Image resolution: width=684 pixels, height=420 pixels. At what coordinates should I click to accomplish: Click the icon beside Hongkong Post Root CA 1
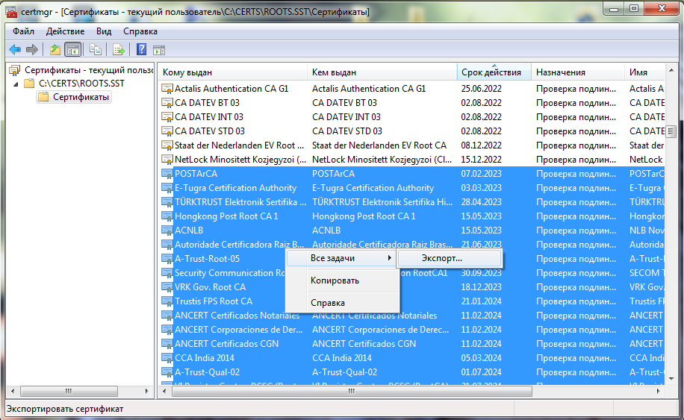tap(167, 216)
